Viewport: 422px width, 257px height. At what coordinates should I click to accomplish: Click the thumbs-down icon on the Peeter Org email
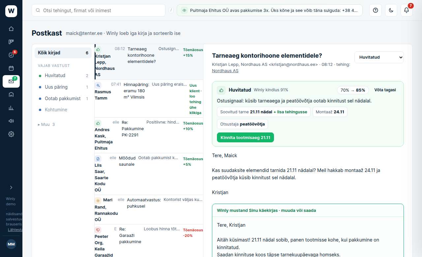tap(98, 230)
